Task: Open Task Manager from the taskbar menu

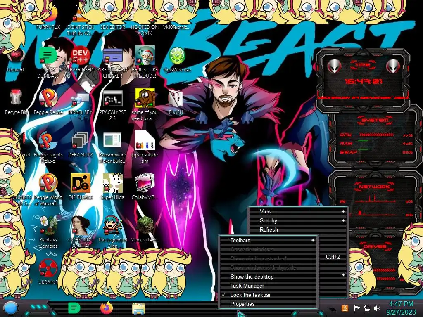Action: click(268, 286)
